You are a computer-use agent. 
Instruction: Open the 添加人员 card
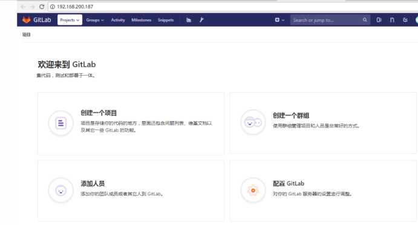click(131, 191)
